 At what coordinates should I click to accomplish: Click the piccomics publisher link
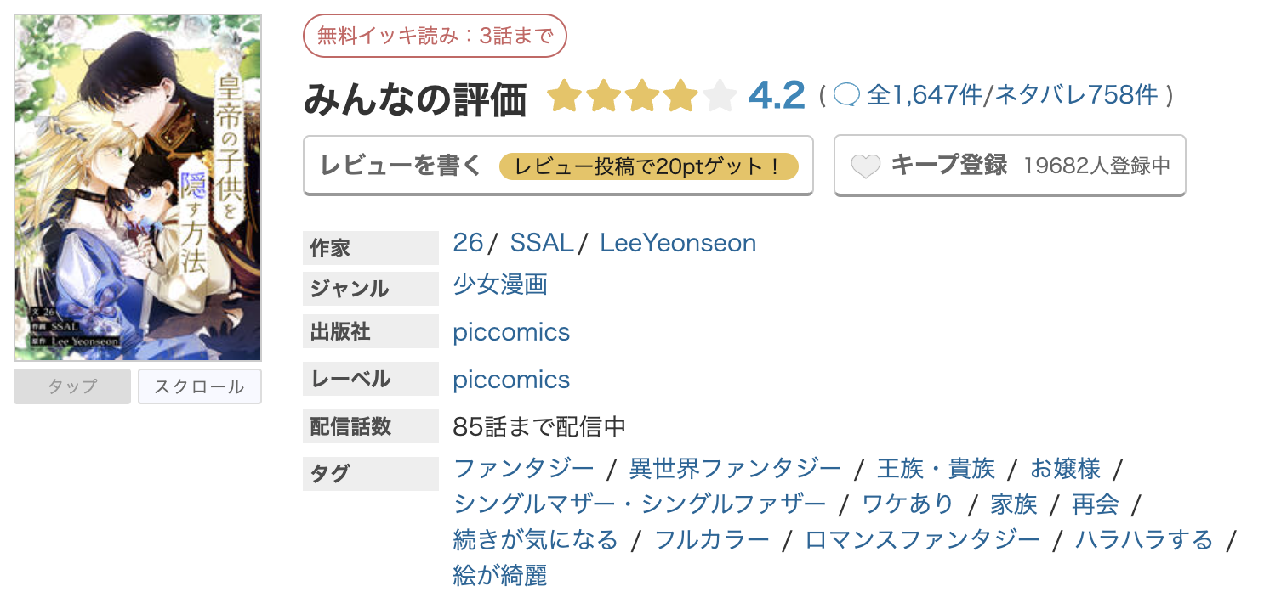[511, 332]
